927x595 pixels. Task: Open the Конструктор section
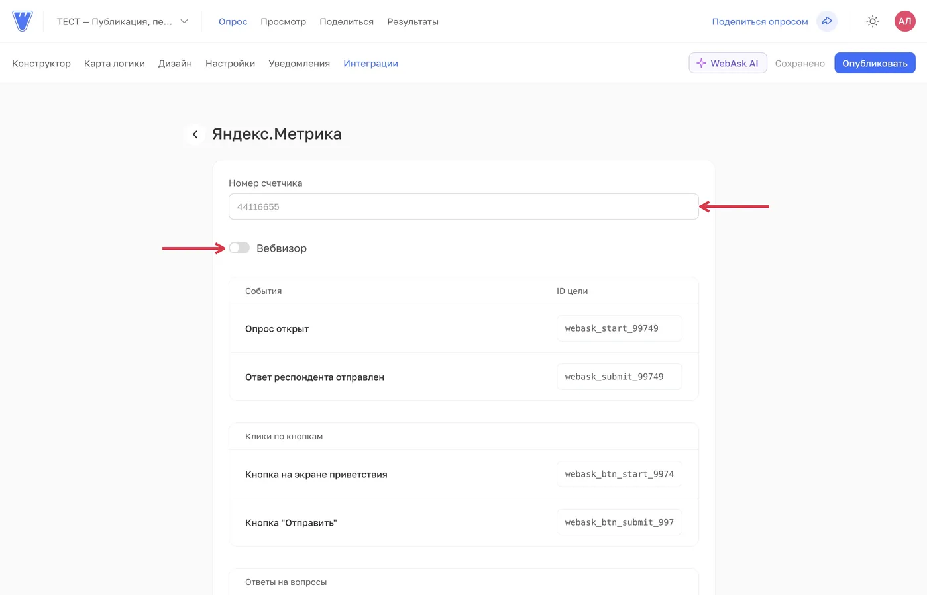[x=41, y=64]
